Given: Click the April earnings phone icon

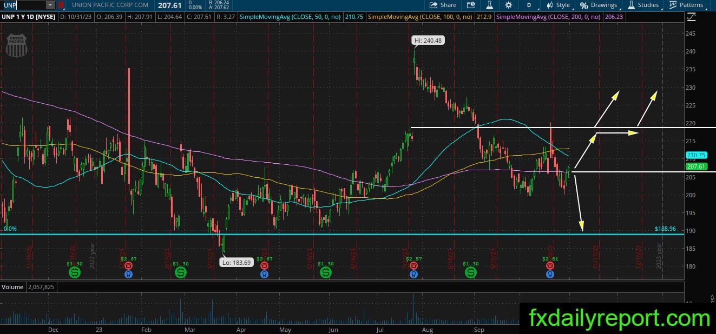Looking at the screenshot, I should tap(264, 265).
